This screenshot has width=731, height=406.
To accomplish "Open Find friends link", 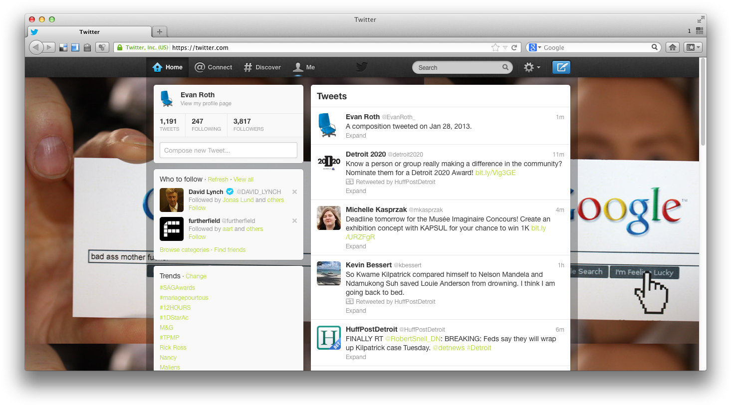I will tap(230, 250).
